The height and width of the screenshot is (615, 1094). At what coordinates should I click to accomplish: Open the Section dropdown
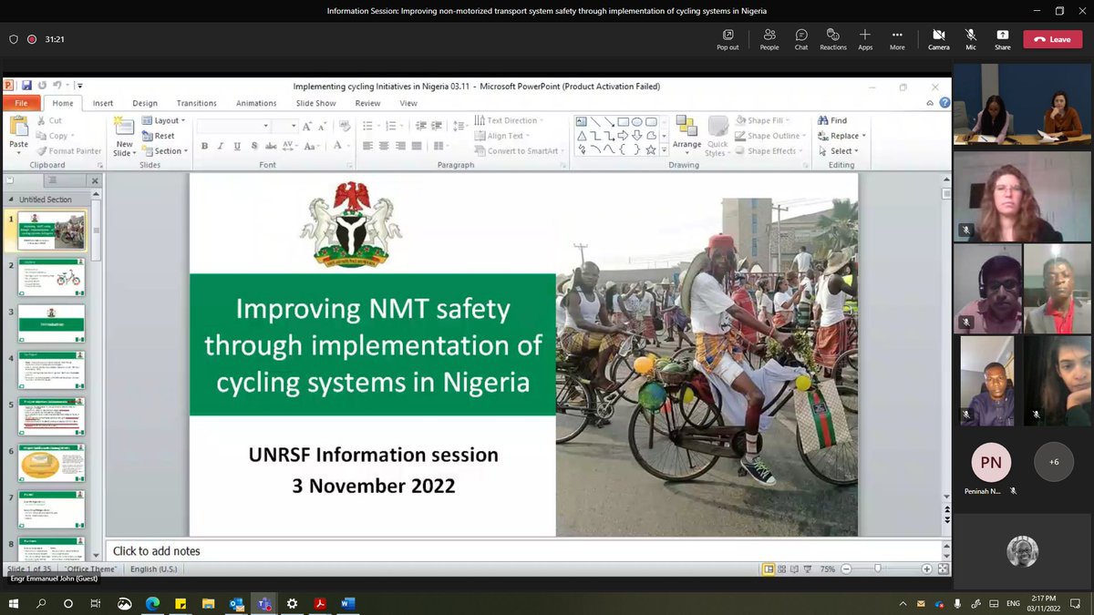point(165,151)
